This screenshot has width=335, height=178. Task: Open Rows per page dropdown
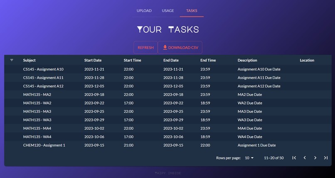tap(249, 158)
